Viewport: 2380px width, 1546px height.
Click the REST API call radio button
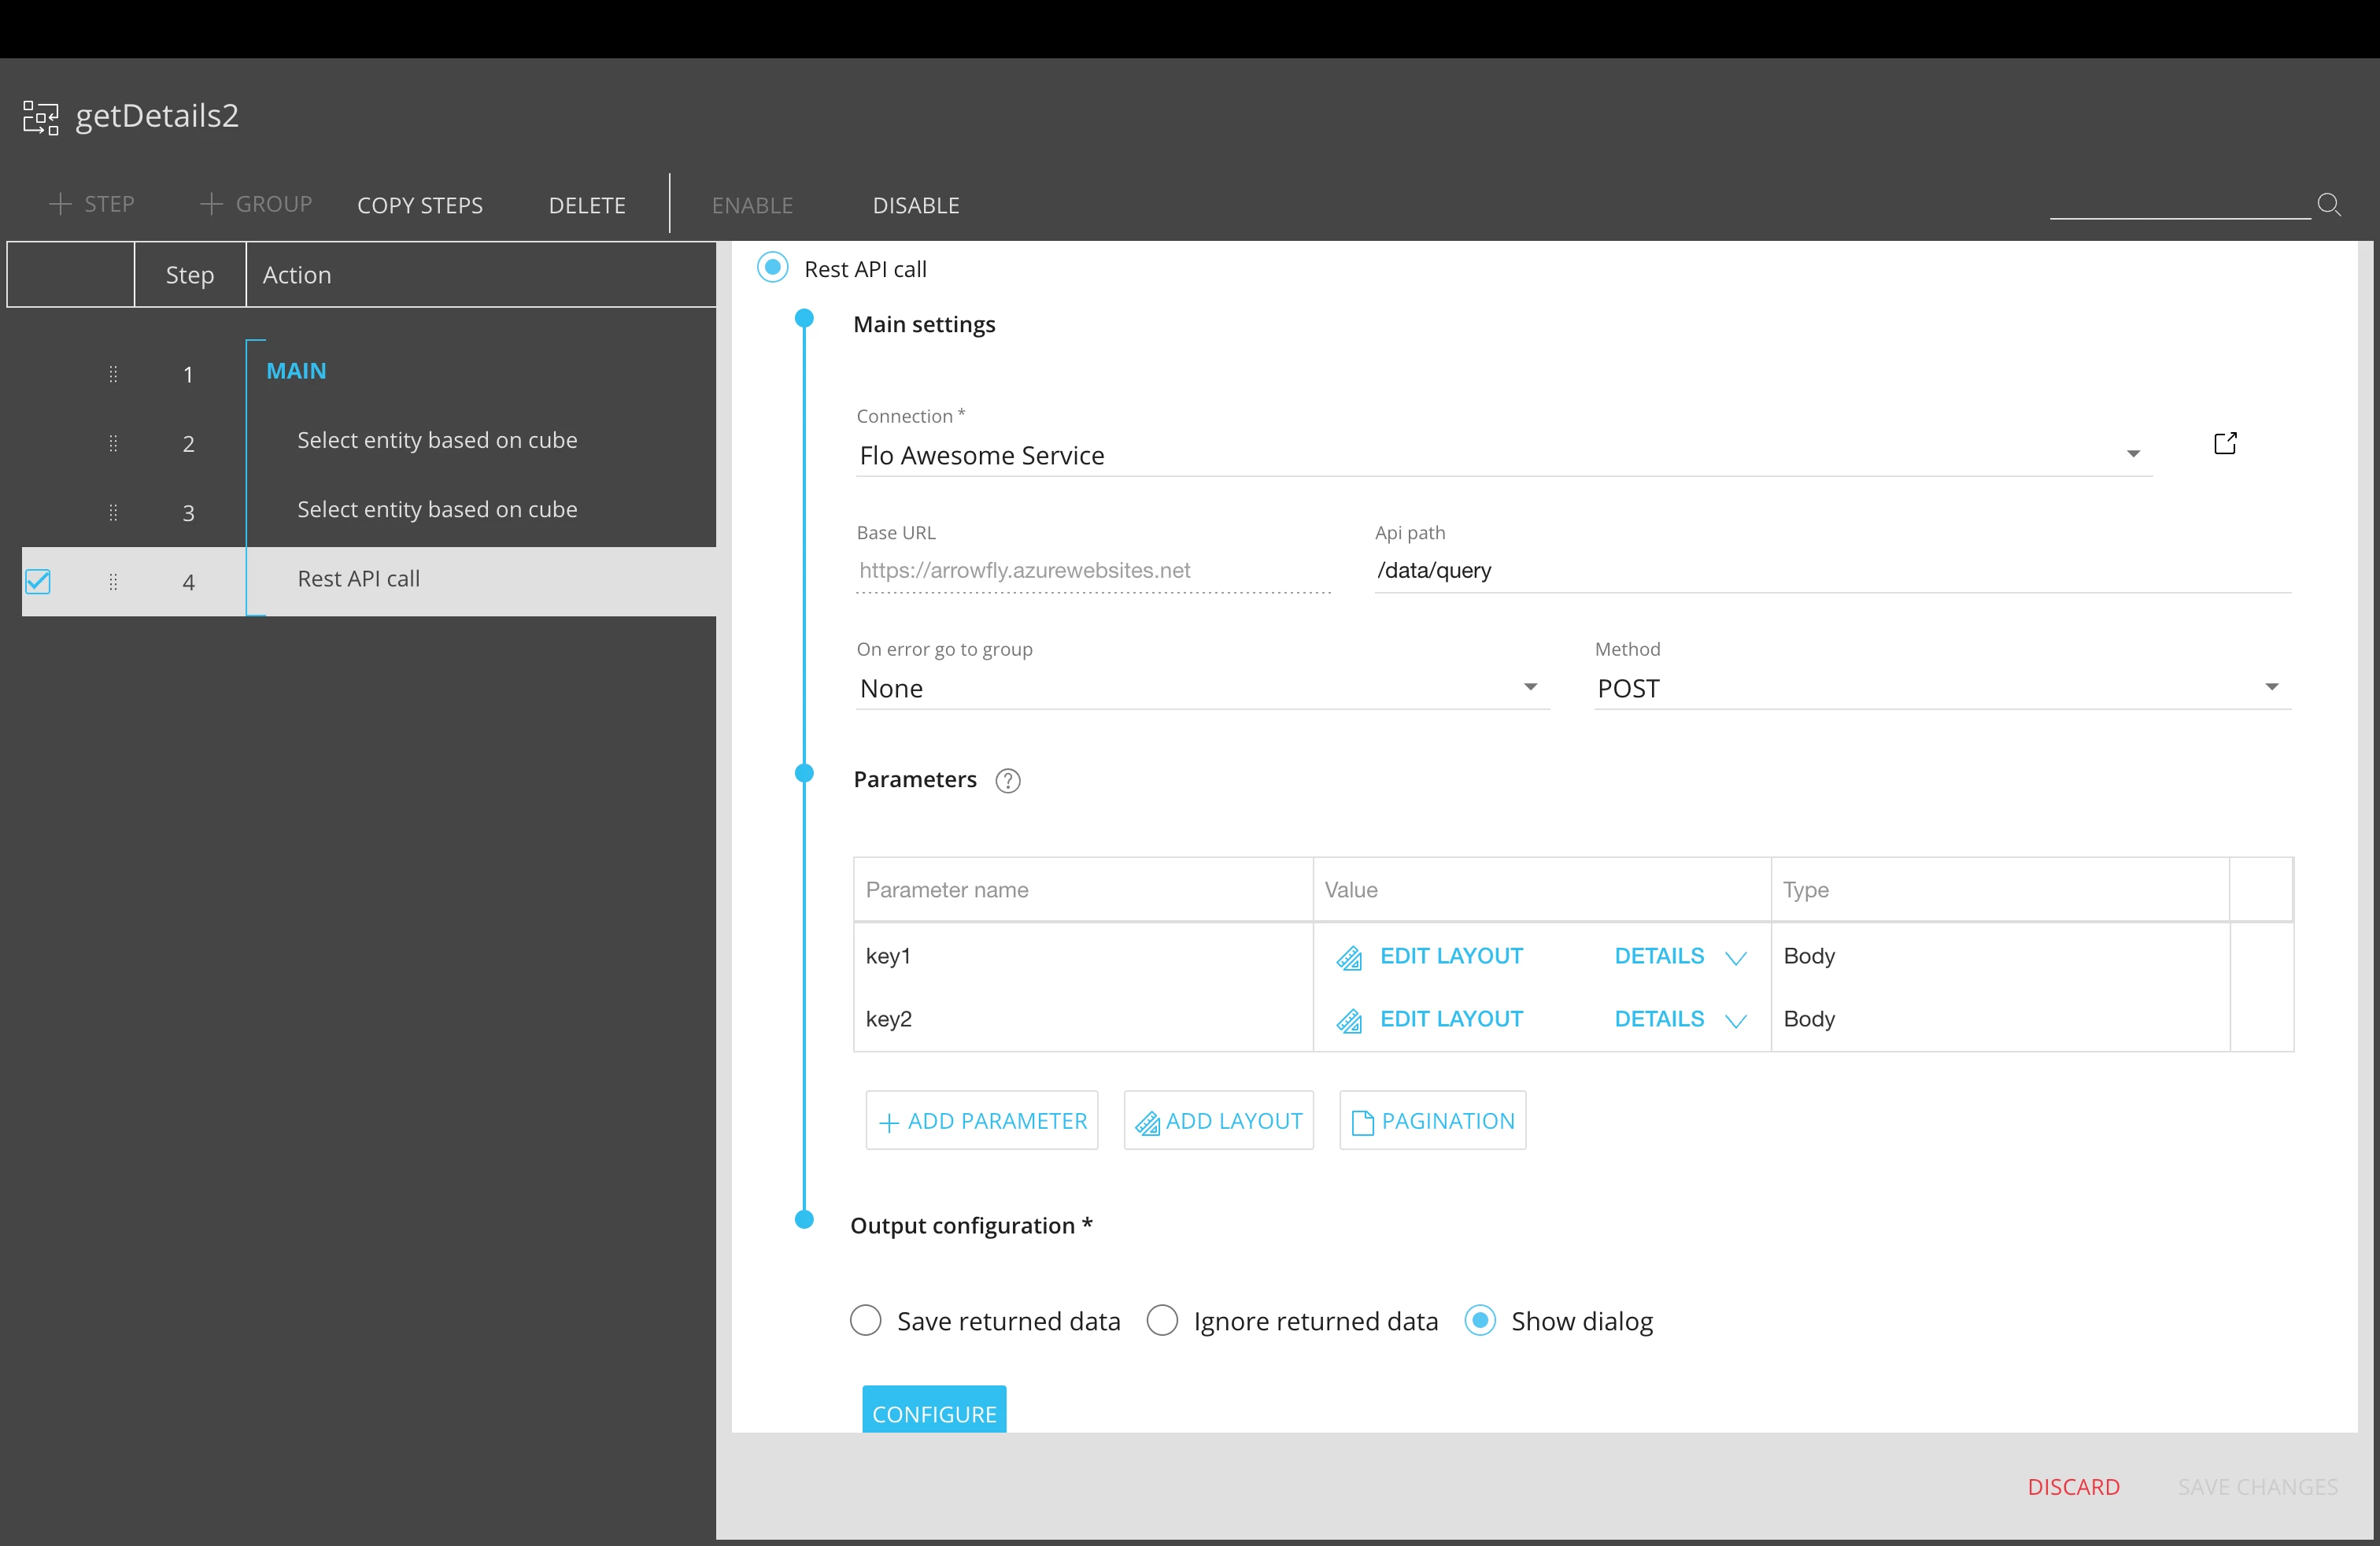[771, 267]
